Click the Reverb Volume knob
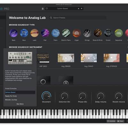This screenshot has height=128, width=128. [x=119, y=96]
